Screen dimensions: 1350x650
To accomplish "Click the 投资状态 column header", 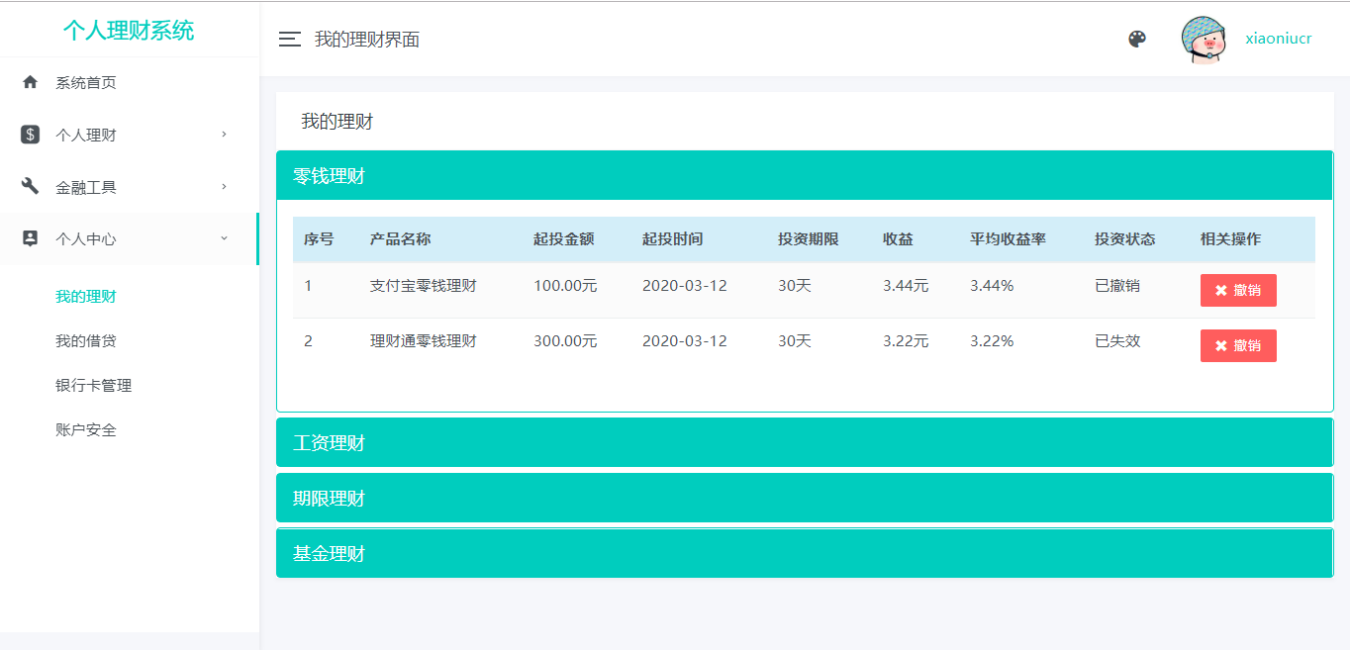I will [1125, 238].
